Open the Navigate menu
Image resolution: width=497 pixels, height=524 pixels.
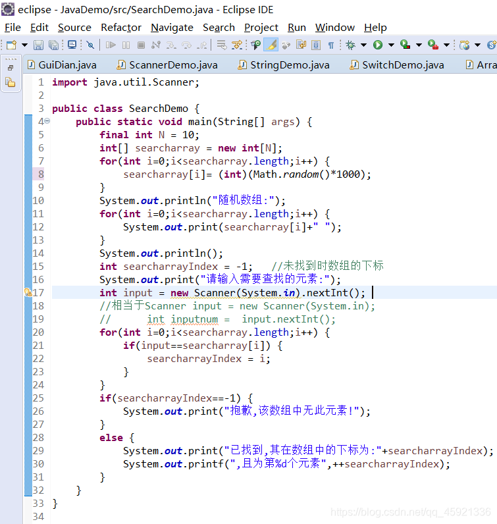tap(172, 28)
